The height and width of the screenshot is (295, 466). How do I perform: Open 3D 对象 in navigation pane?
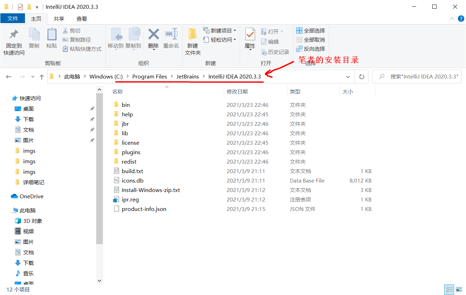point(28,221)
